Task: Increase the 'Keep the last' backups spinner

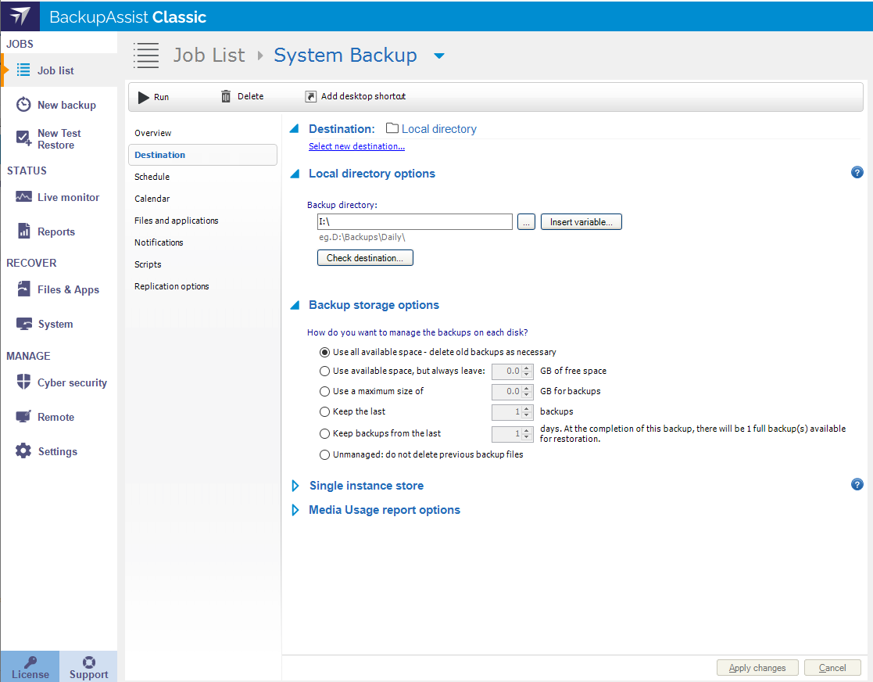Action: tap(527, 408)
